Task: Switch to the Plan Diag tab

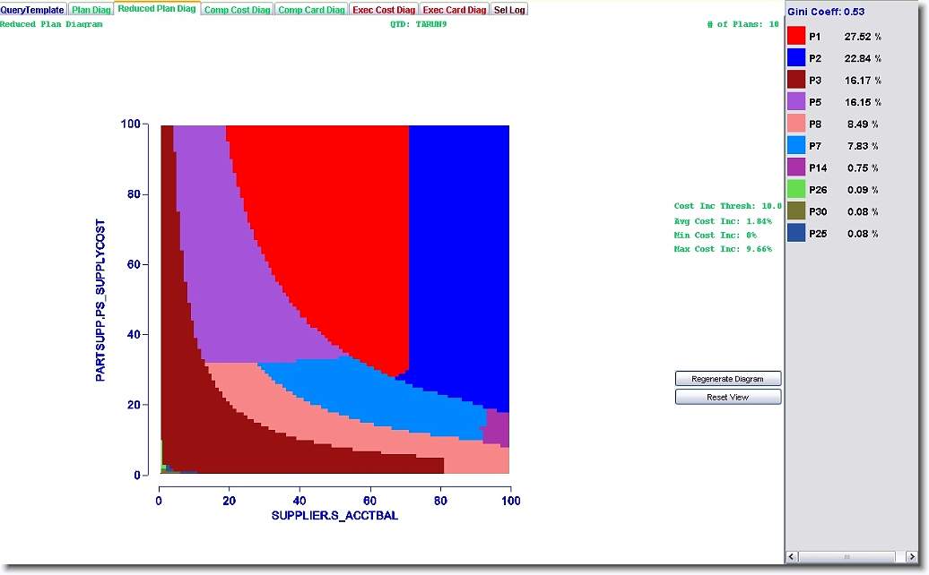Action: click(x=91, y=10)
